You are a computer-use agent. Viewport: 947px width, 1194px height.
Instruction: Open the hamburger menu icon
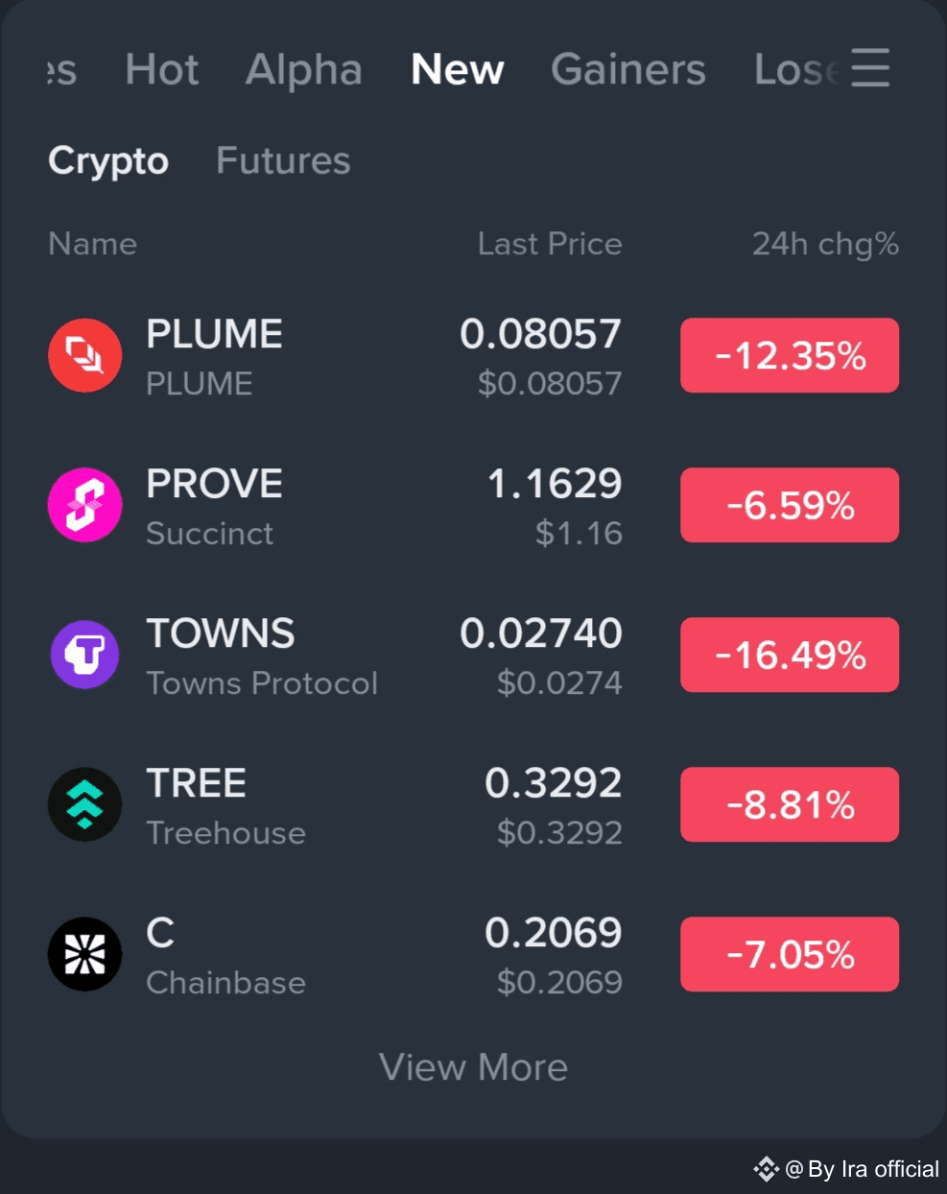pos(870,68)
